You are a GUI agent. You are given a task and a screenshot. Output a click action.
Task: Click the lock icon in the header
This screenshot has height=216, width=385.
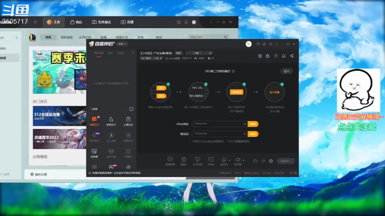coord(268,56)
